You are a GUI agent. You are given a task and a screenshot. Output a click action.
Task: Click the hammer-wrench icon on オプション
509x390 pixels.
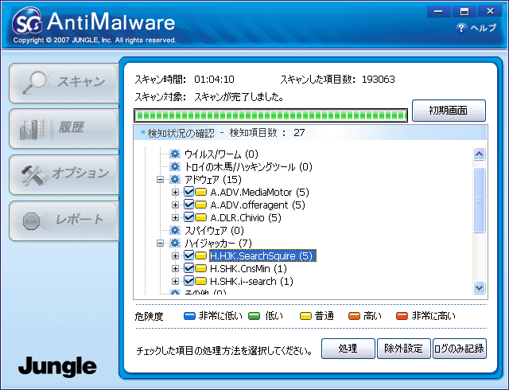coord(32,175)
